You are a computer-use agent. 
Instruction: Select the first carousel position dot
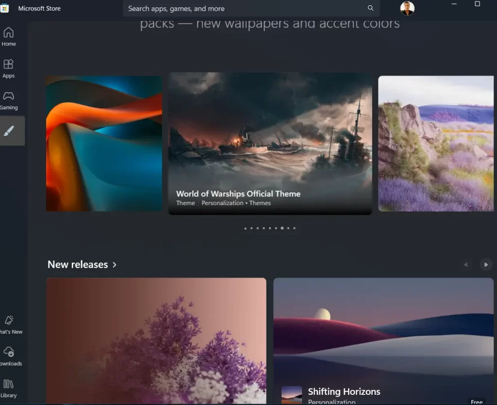tap(245, 228)
